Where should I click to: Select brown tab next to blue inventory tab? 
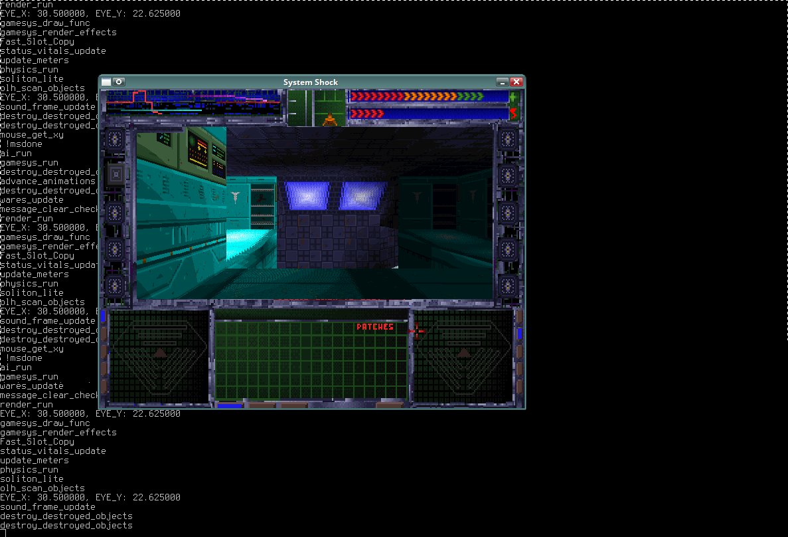[x=262, y=405]
